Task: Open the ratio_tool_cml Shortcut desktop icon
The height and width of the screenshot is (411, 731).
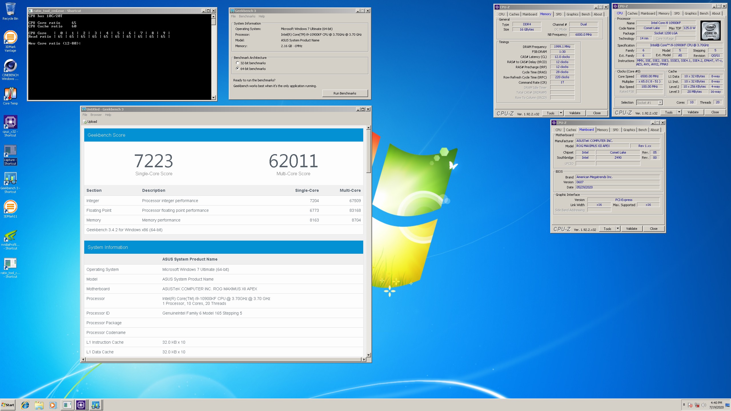Action: coord(10,267)
